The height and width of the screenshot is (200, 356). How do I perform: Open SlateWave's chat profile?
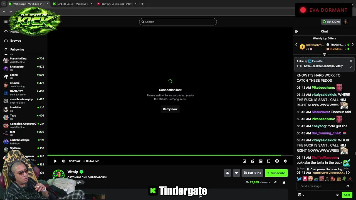(320, 112)
